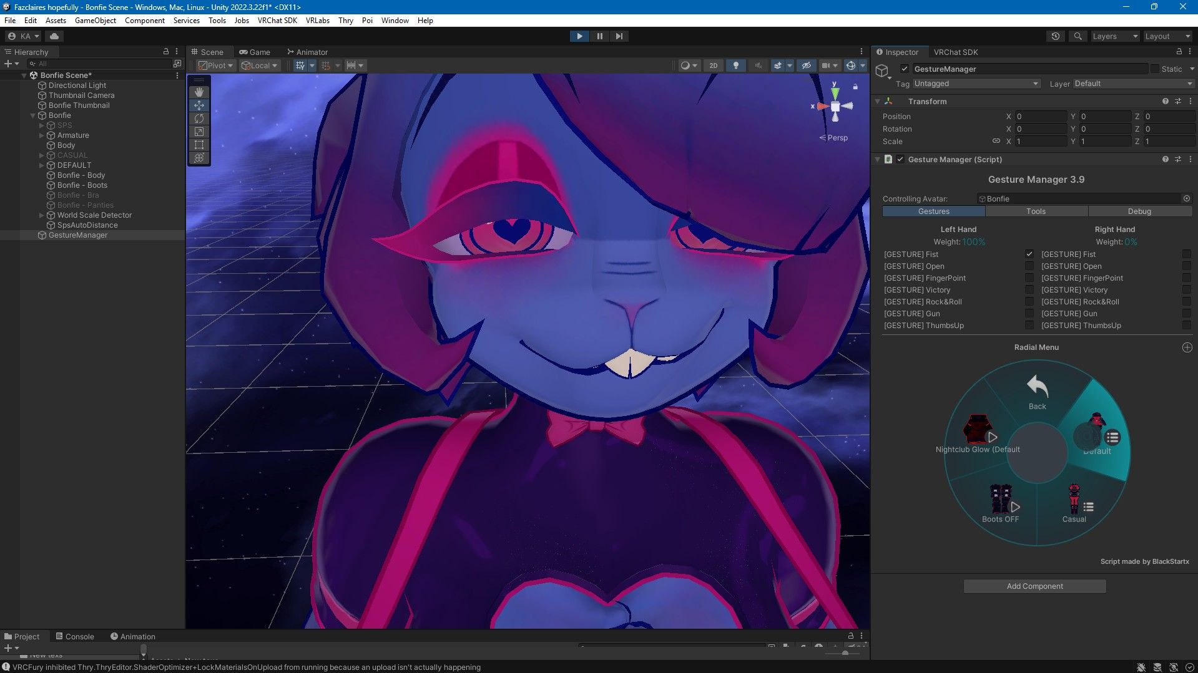Click Back in the radial menu
1198x673 pixels.
pos(1037,392)
